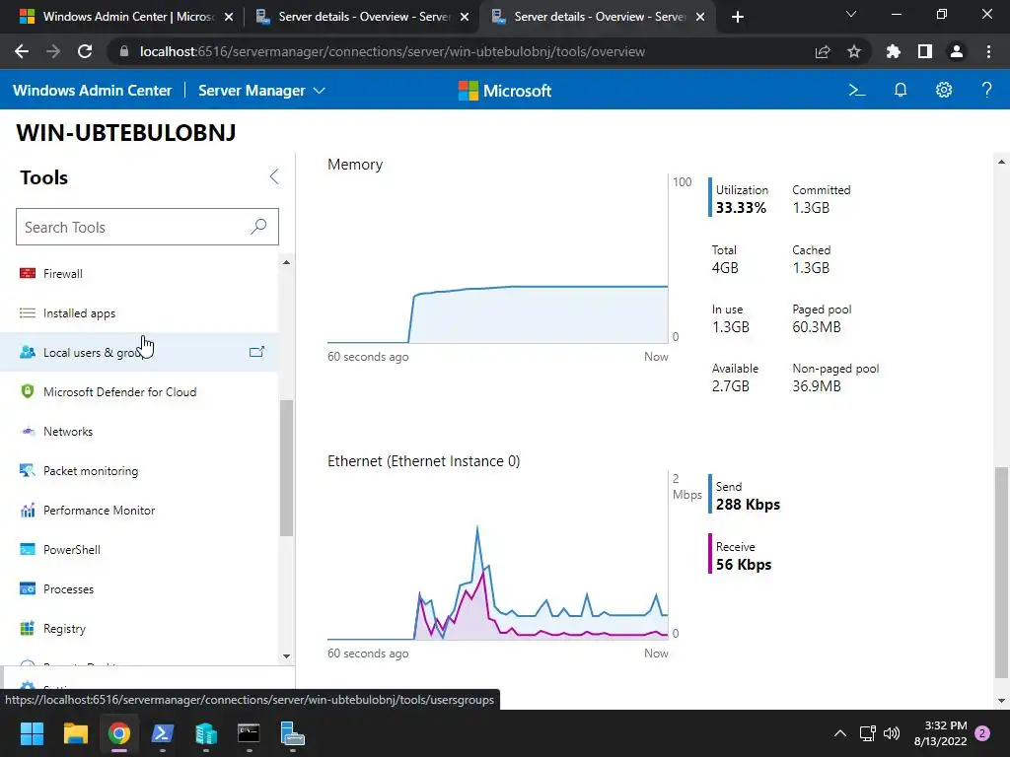
Task: Click tools list scroll up arrow
Action: pyautogui.click(x=287, y=262)
